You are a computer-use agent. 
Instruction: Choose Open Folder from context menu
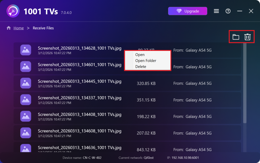pos(146,61)
